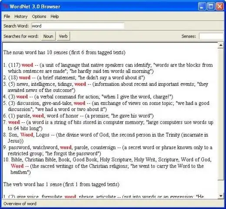Click sense 8 'Son, Word, Logos' line
Image resolution: width=226 pixels, height=209 pixels.
point(106,138)
